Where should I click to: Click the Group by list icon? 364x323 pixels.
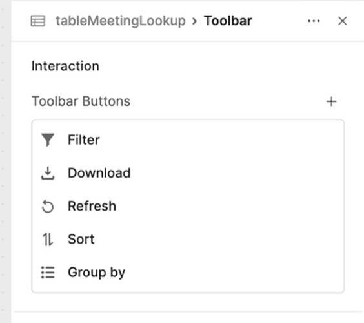pyautogui.click(x=48, y=273)
